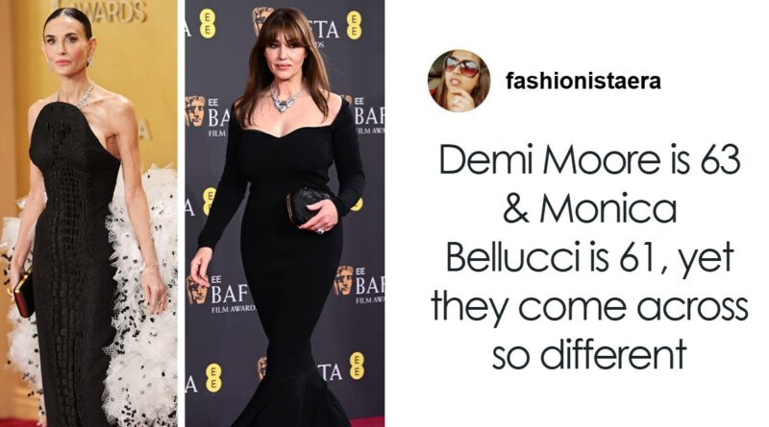Open the fashionistaera profile avatar
This screenshot has width=769, height=427.
coord(459,81)
